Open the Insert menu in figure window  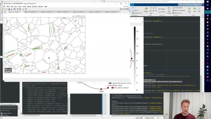[x=20, y=7]
